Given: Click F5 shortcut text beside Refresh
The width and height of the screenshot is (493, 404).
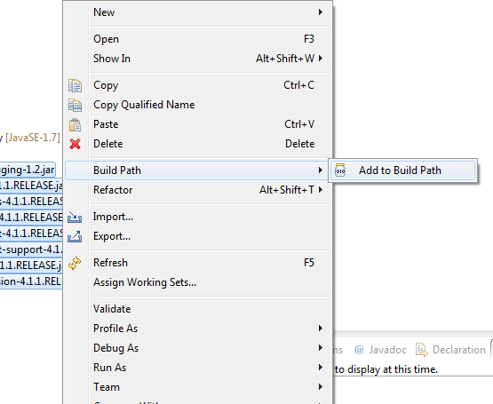Looking at the screenshot, I should (x=309, y=263).
